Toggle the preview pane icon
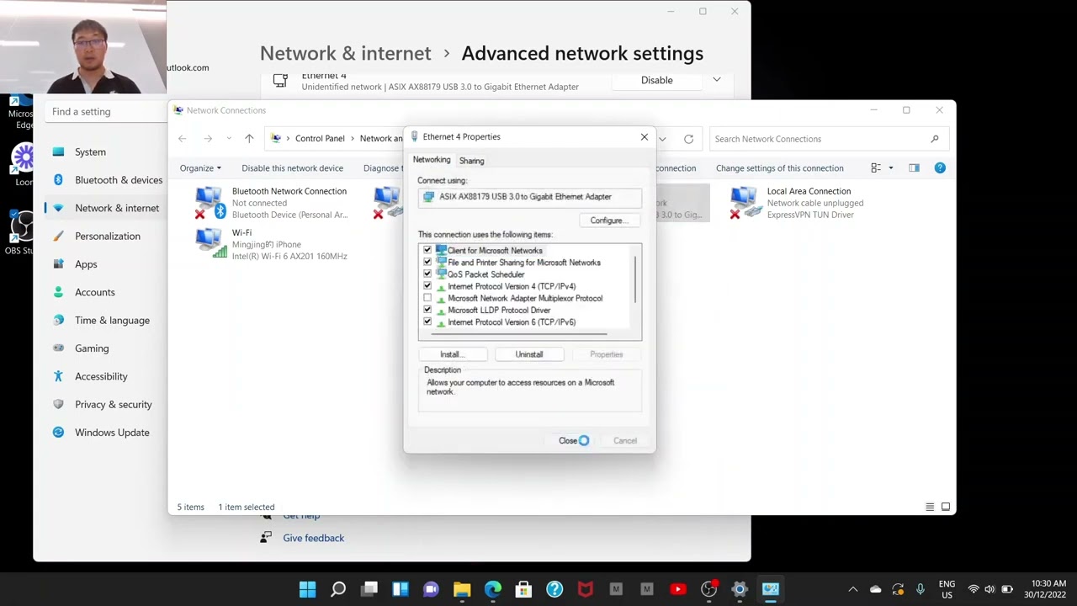Image resolution: width=1077 pixels, height=606 pixels. click(x=914, y=168)
